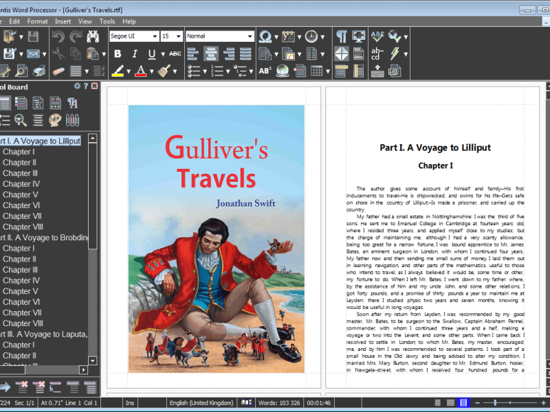This screenshot has width=550, height=412.
Task: Click the Send by email envelope icon
Action: point(33,54)
